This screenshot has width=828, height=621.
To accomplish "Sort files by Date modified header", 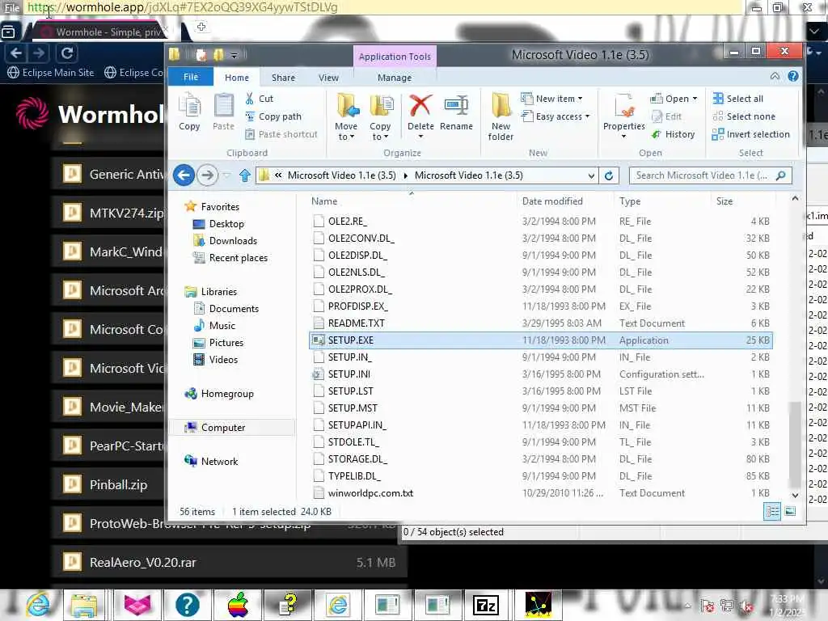I will (552, 201).
